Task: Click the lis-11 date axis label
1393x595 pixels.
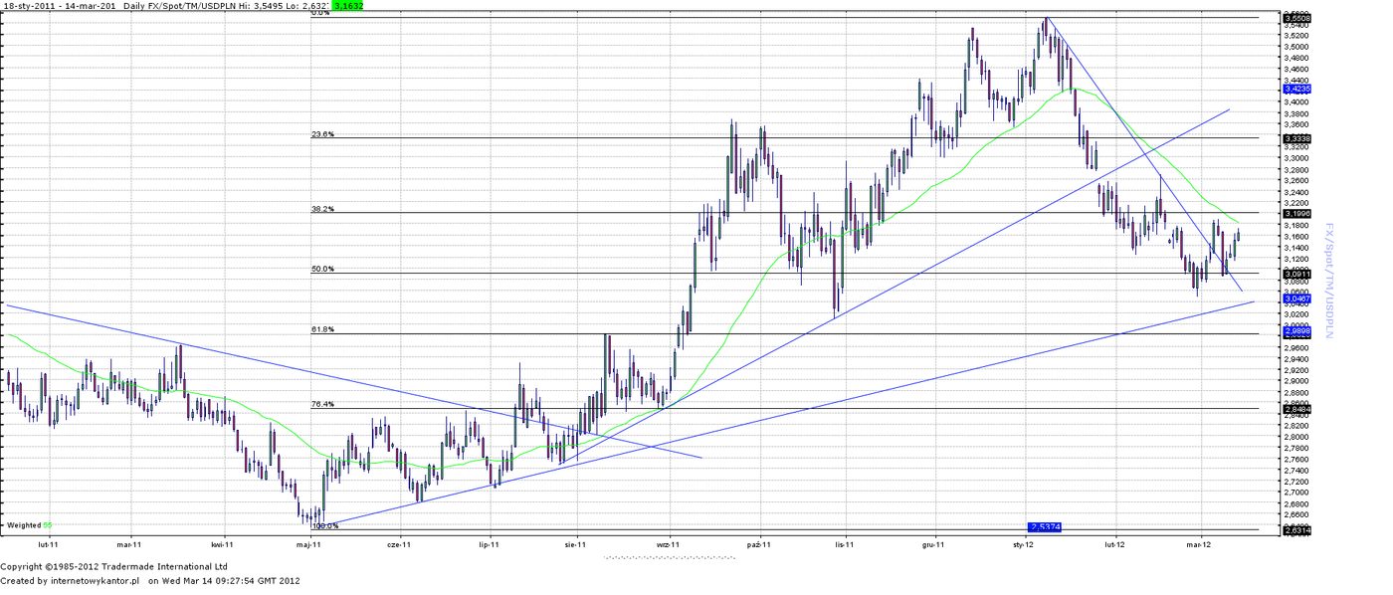Action: point(844,545)
